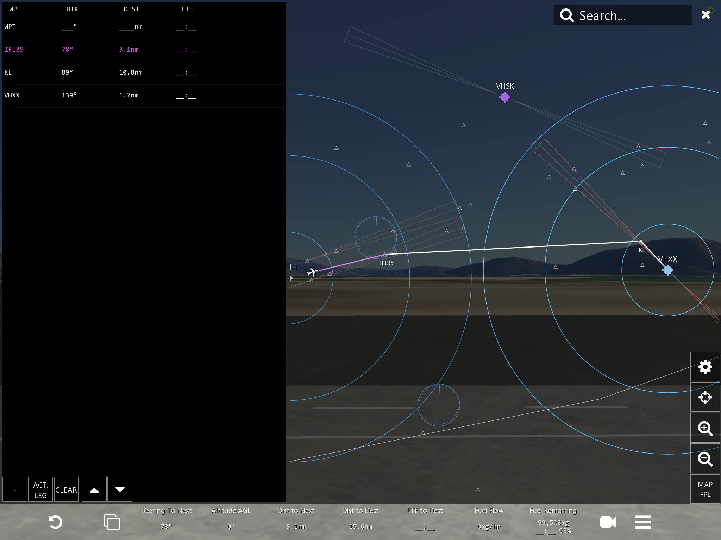The image size is (721, 540).
Task: Select the VHSK airport marker on map
Action: [504, 97]
